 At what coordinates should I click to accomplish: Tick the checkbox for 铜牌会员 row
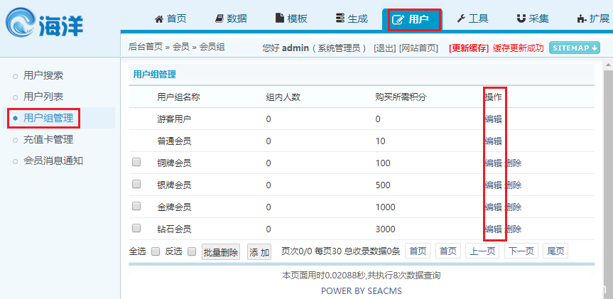[x=136, y=163]
